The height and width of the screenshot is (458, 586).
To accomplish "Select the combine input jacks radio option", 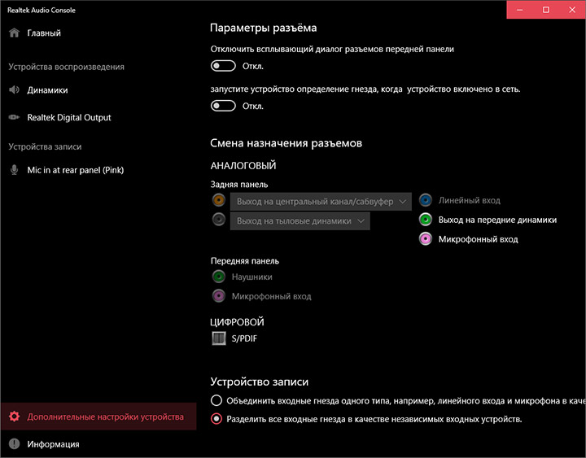I will (x=216, y=400).
